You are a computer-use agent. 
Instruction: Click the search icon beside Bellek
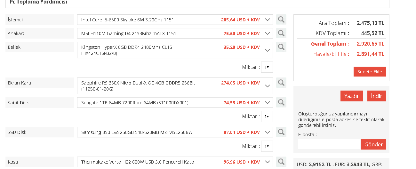click(281, 47)
